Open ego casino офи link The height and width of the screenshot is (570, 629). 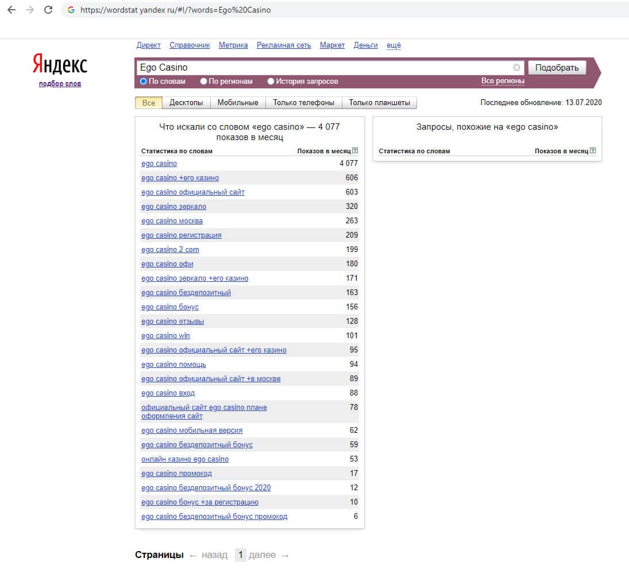click(x=167, y=264)
